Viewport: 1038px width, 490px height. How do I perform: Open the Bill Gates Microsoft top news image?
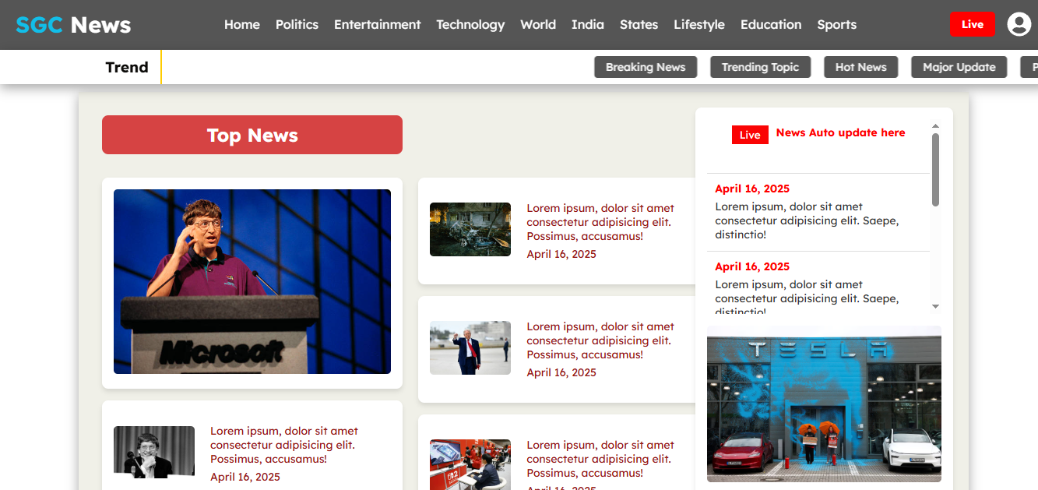pos(252,281)
